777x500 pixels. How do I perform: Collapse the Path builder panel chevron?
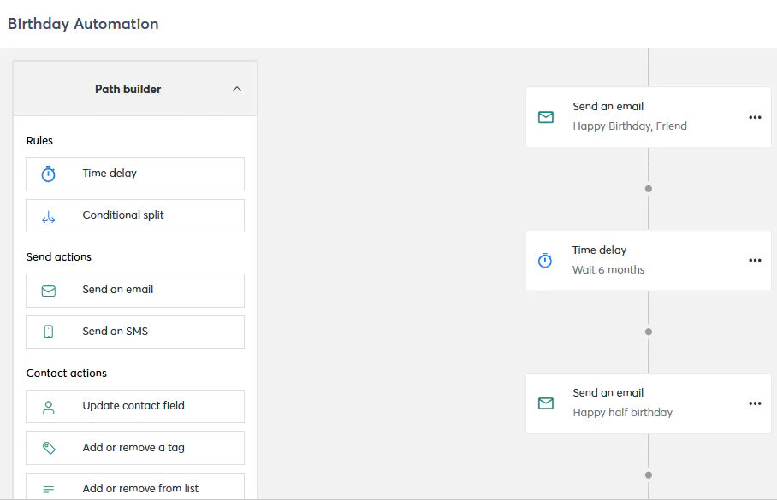[x=237, y=89]
